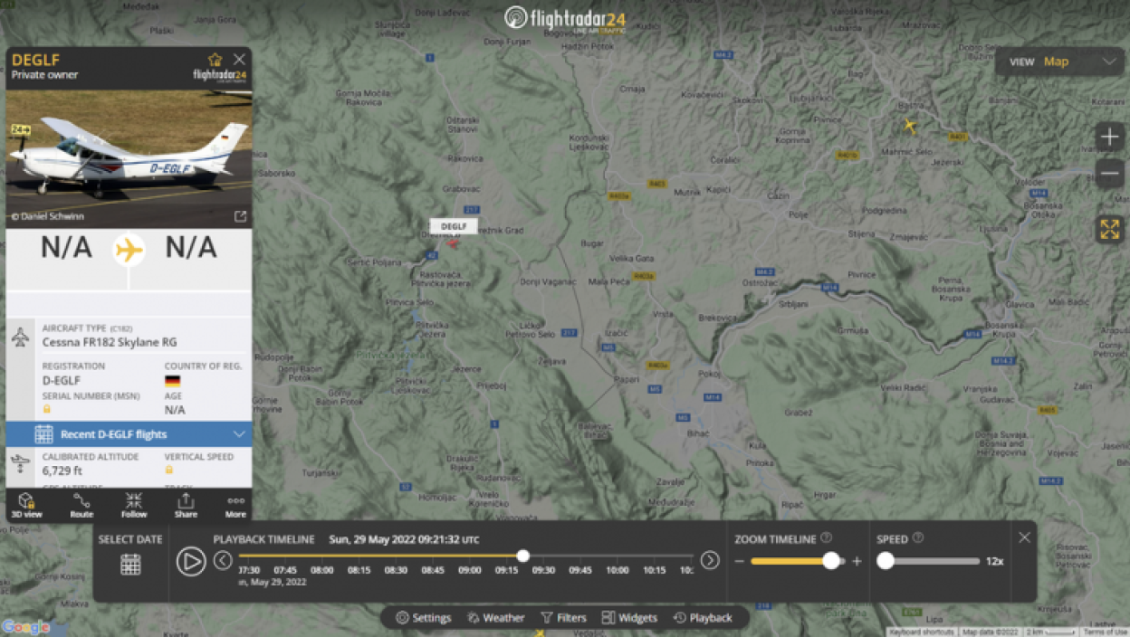Image resolution: width=1130 pixels, height=637 pixels.
Task: Follow the selected aircraft
Action: (134, 505)
